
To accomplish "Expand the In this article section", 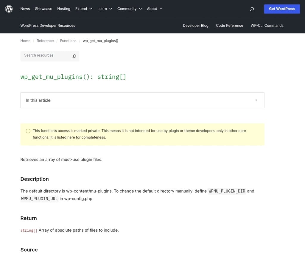I will tap(142, 100).
